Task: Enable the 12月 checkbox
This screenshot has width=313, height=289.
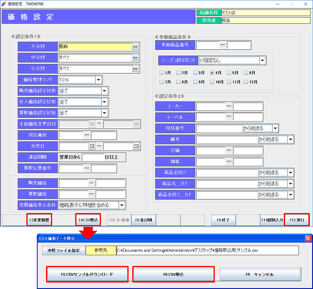Action: [246, 82]
